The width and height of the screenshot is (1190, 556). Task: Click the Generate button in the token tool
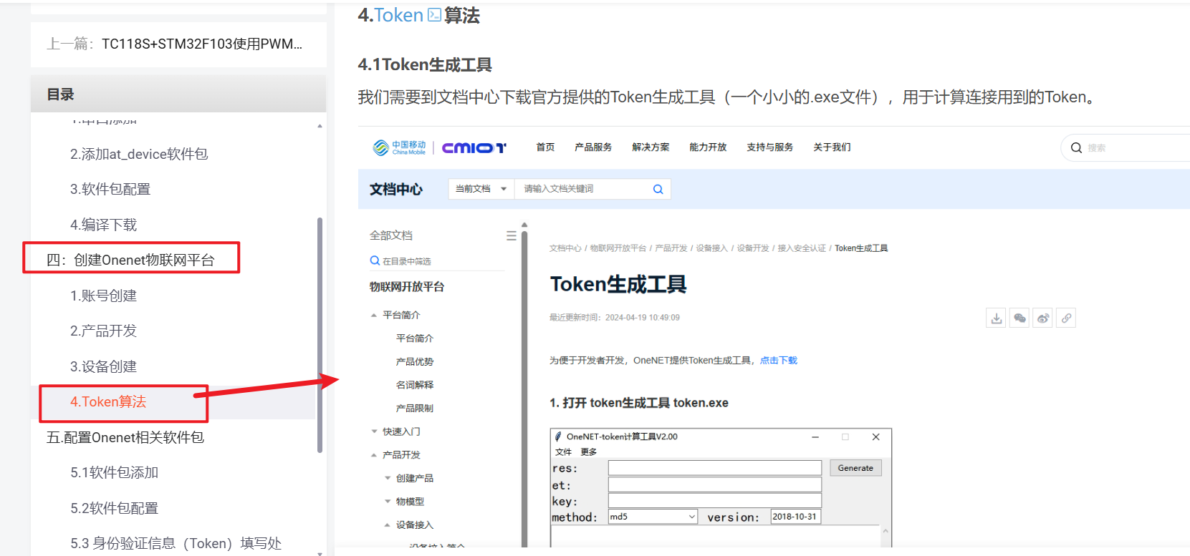[855, 468]
